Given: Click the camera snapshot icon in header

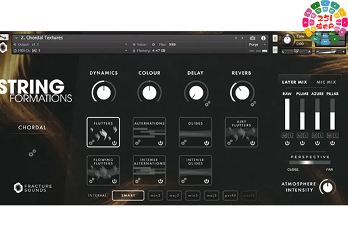Looking at the screenshot, I should 252,38.
